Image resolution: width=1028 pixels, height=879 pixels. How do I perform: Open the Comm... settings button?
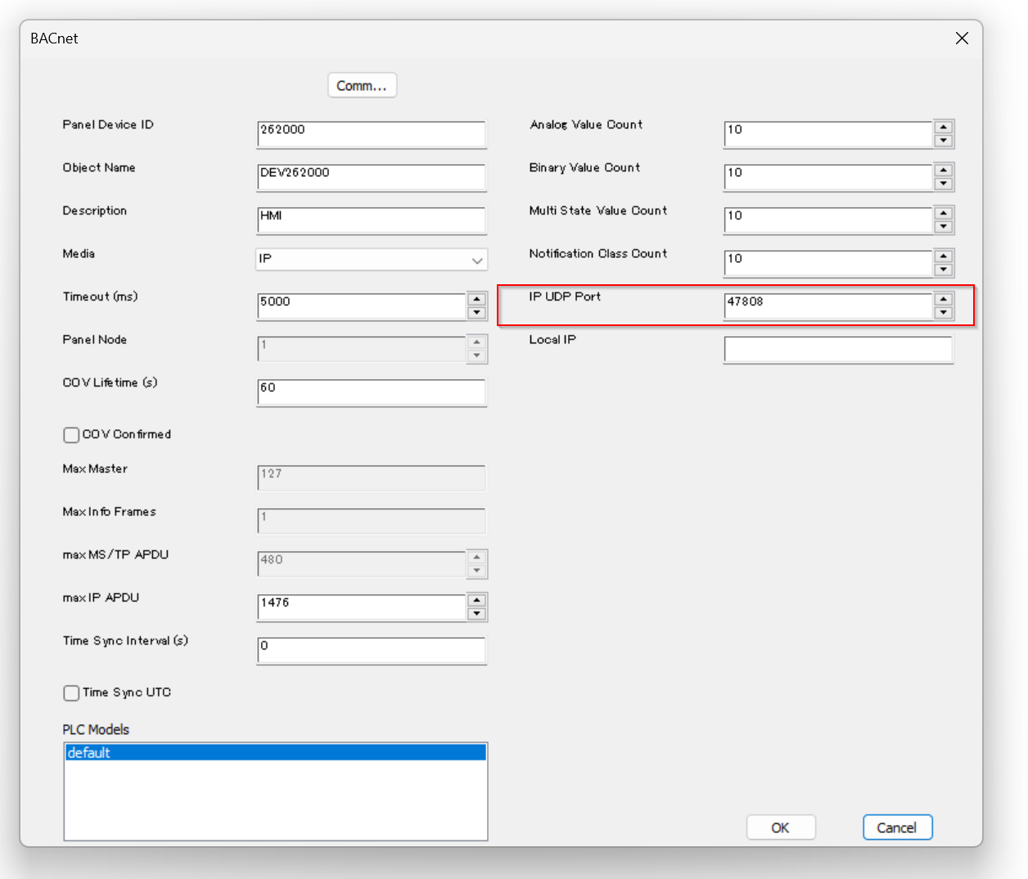click(362, 85)
